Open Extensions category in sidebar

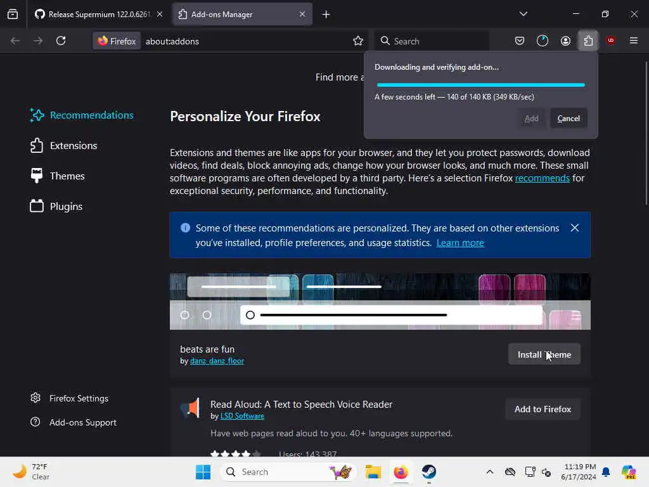[x=64, y=146]
